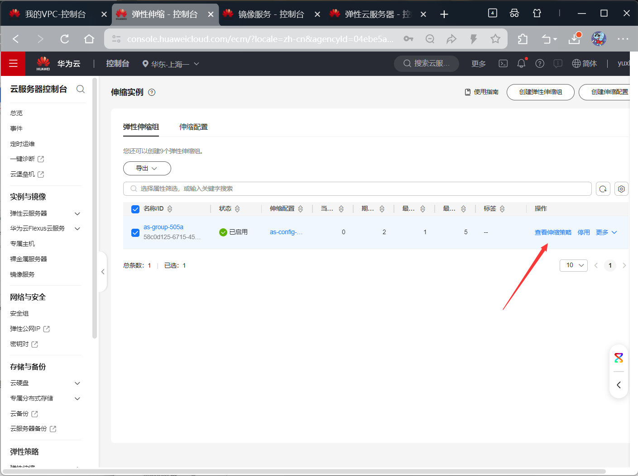This screenshot has height=476, width=638.
Task: Open the as-config-… configuration link
Action: pos(286,232)
